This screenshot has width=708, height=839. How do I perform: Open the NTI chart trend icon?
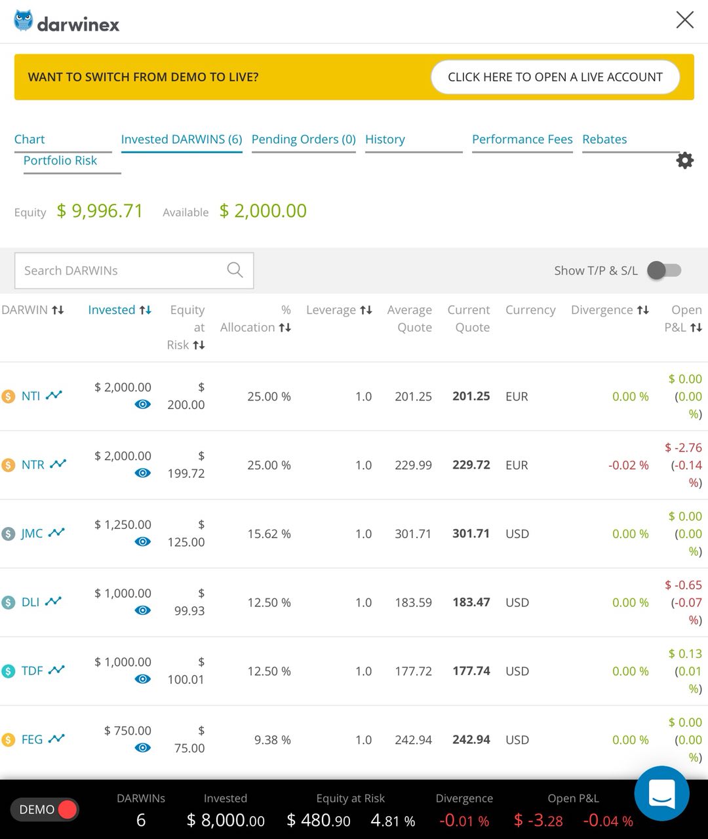click(x=54, y=395)
